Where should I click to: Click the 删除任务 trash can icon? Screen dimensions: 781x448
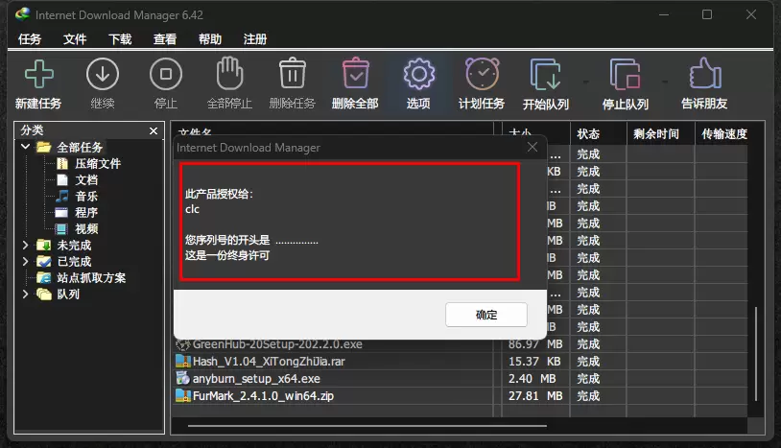coord(292,75)
